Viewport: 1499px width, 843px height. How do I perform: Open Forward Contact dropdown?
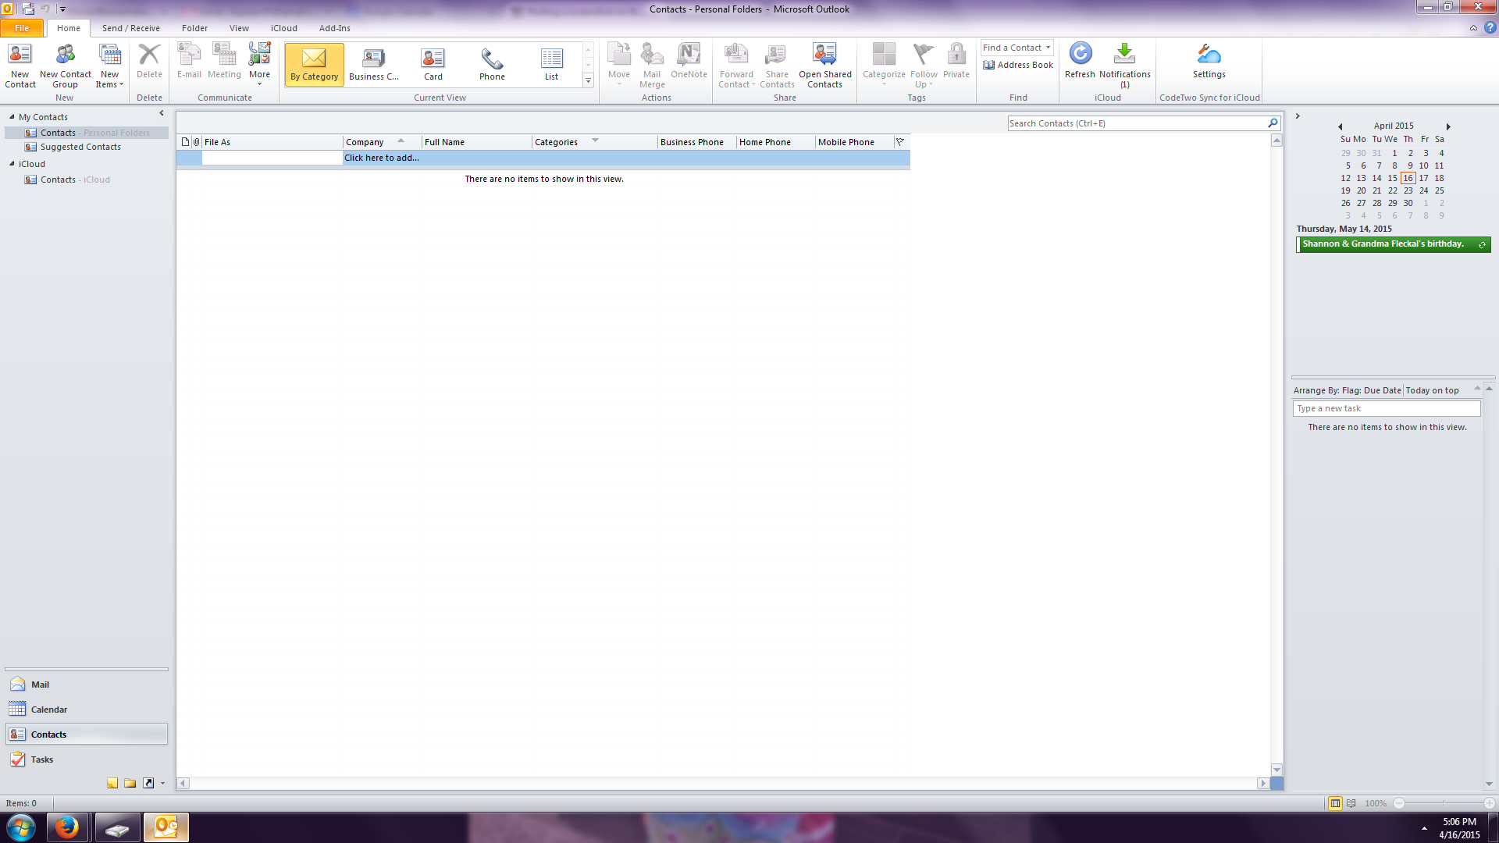(736, 66)
